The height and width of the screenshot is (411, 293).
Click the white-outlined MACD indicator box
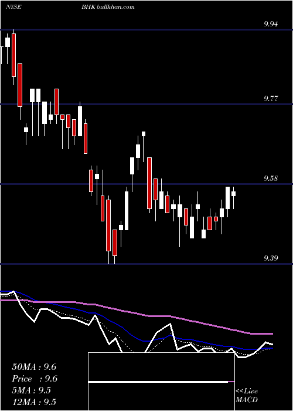(x=161, y=382)
